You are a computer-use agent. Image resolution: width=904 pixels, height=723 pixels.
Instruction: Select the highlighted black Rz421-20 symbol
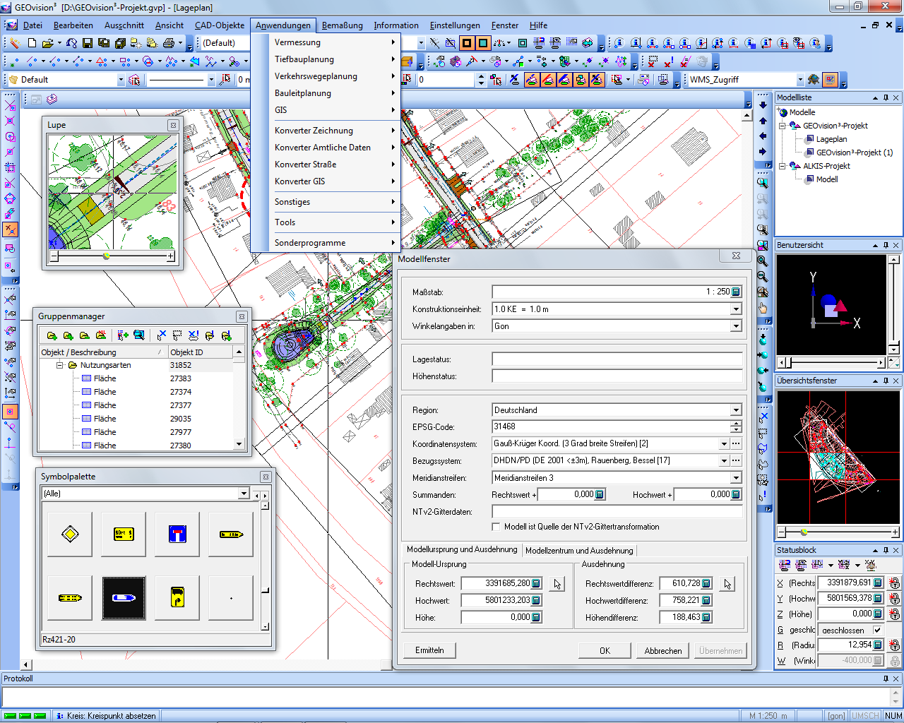click(124, 598)
